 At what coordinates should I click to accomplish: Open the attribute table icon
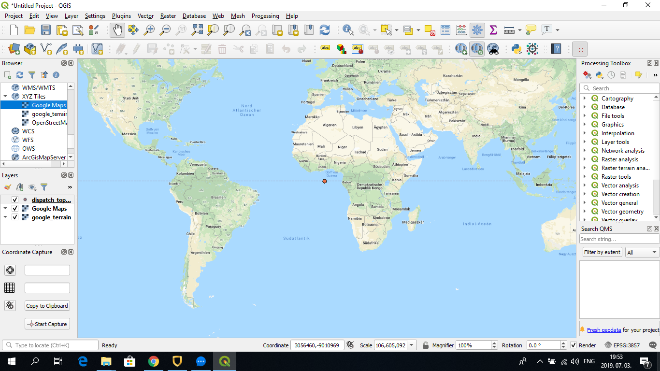click(x=445, y=30)
